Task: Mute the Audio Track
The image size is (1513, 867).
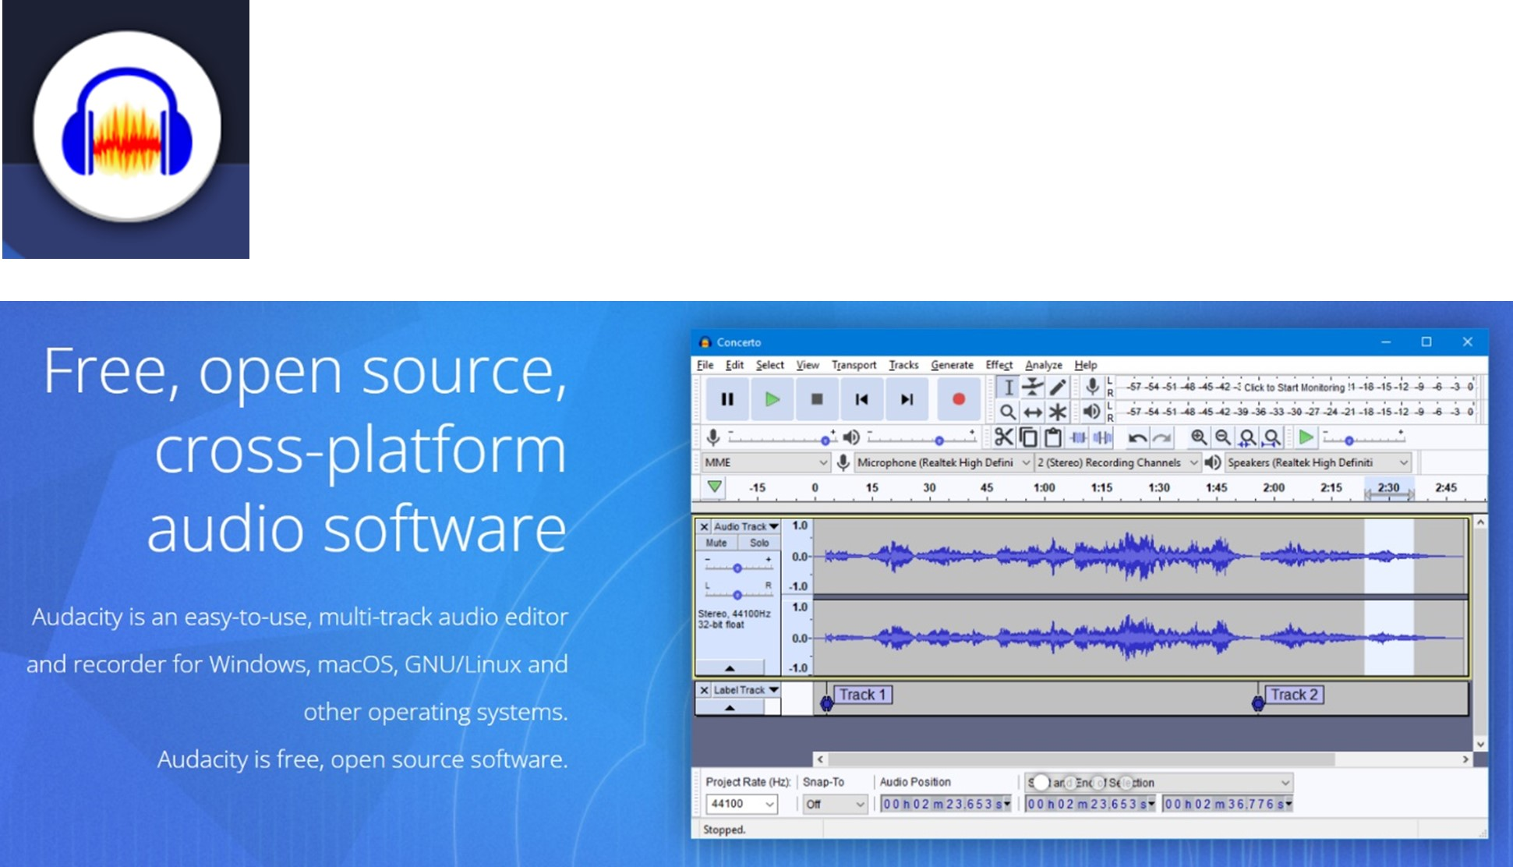Action: [x=716, y=543]
